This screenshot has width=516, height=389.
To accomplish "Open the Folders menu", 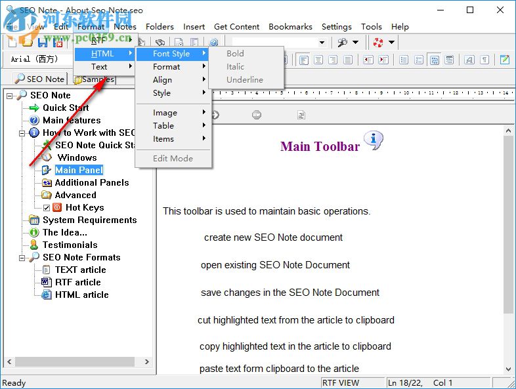I will pyautogui.click(x=160, y=27).
